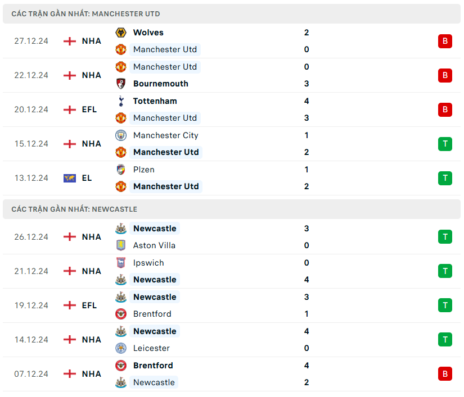Image resolution: width=464 pixels, height=397 pixels.
Task: Click the Bournemouth club crest icon
Action: click(121, 84)
